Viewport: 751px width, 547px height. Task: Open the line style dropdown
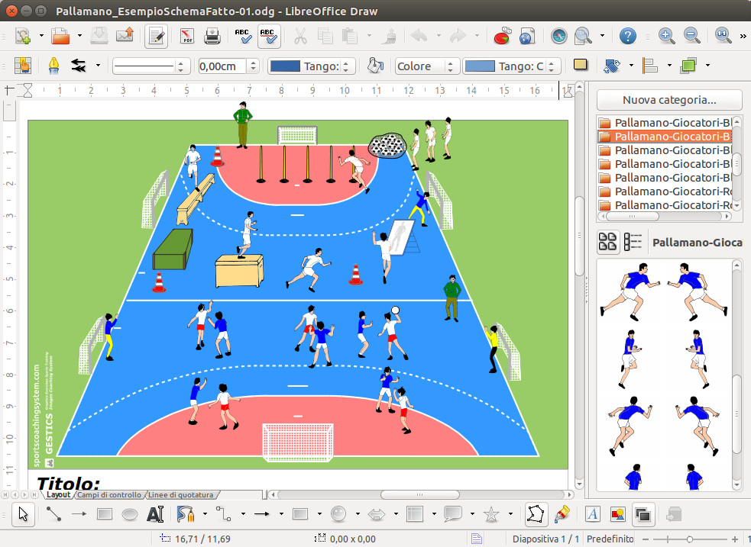pyautogui.click(x=180, y=66)
